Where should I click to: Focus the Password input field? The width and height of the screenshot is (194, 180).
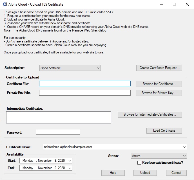pos(58,132)
